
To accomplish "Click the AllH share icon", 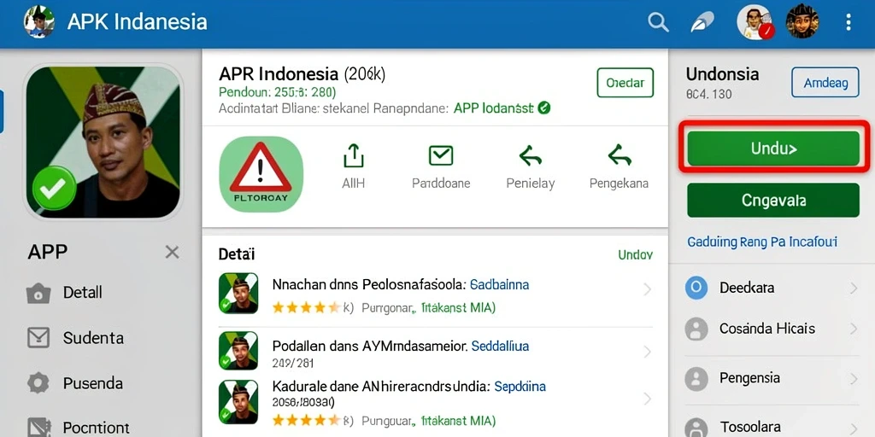I will click(x=353, y=155).
